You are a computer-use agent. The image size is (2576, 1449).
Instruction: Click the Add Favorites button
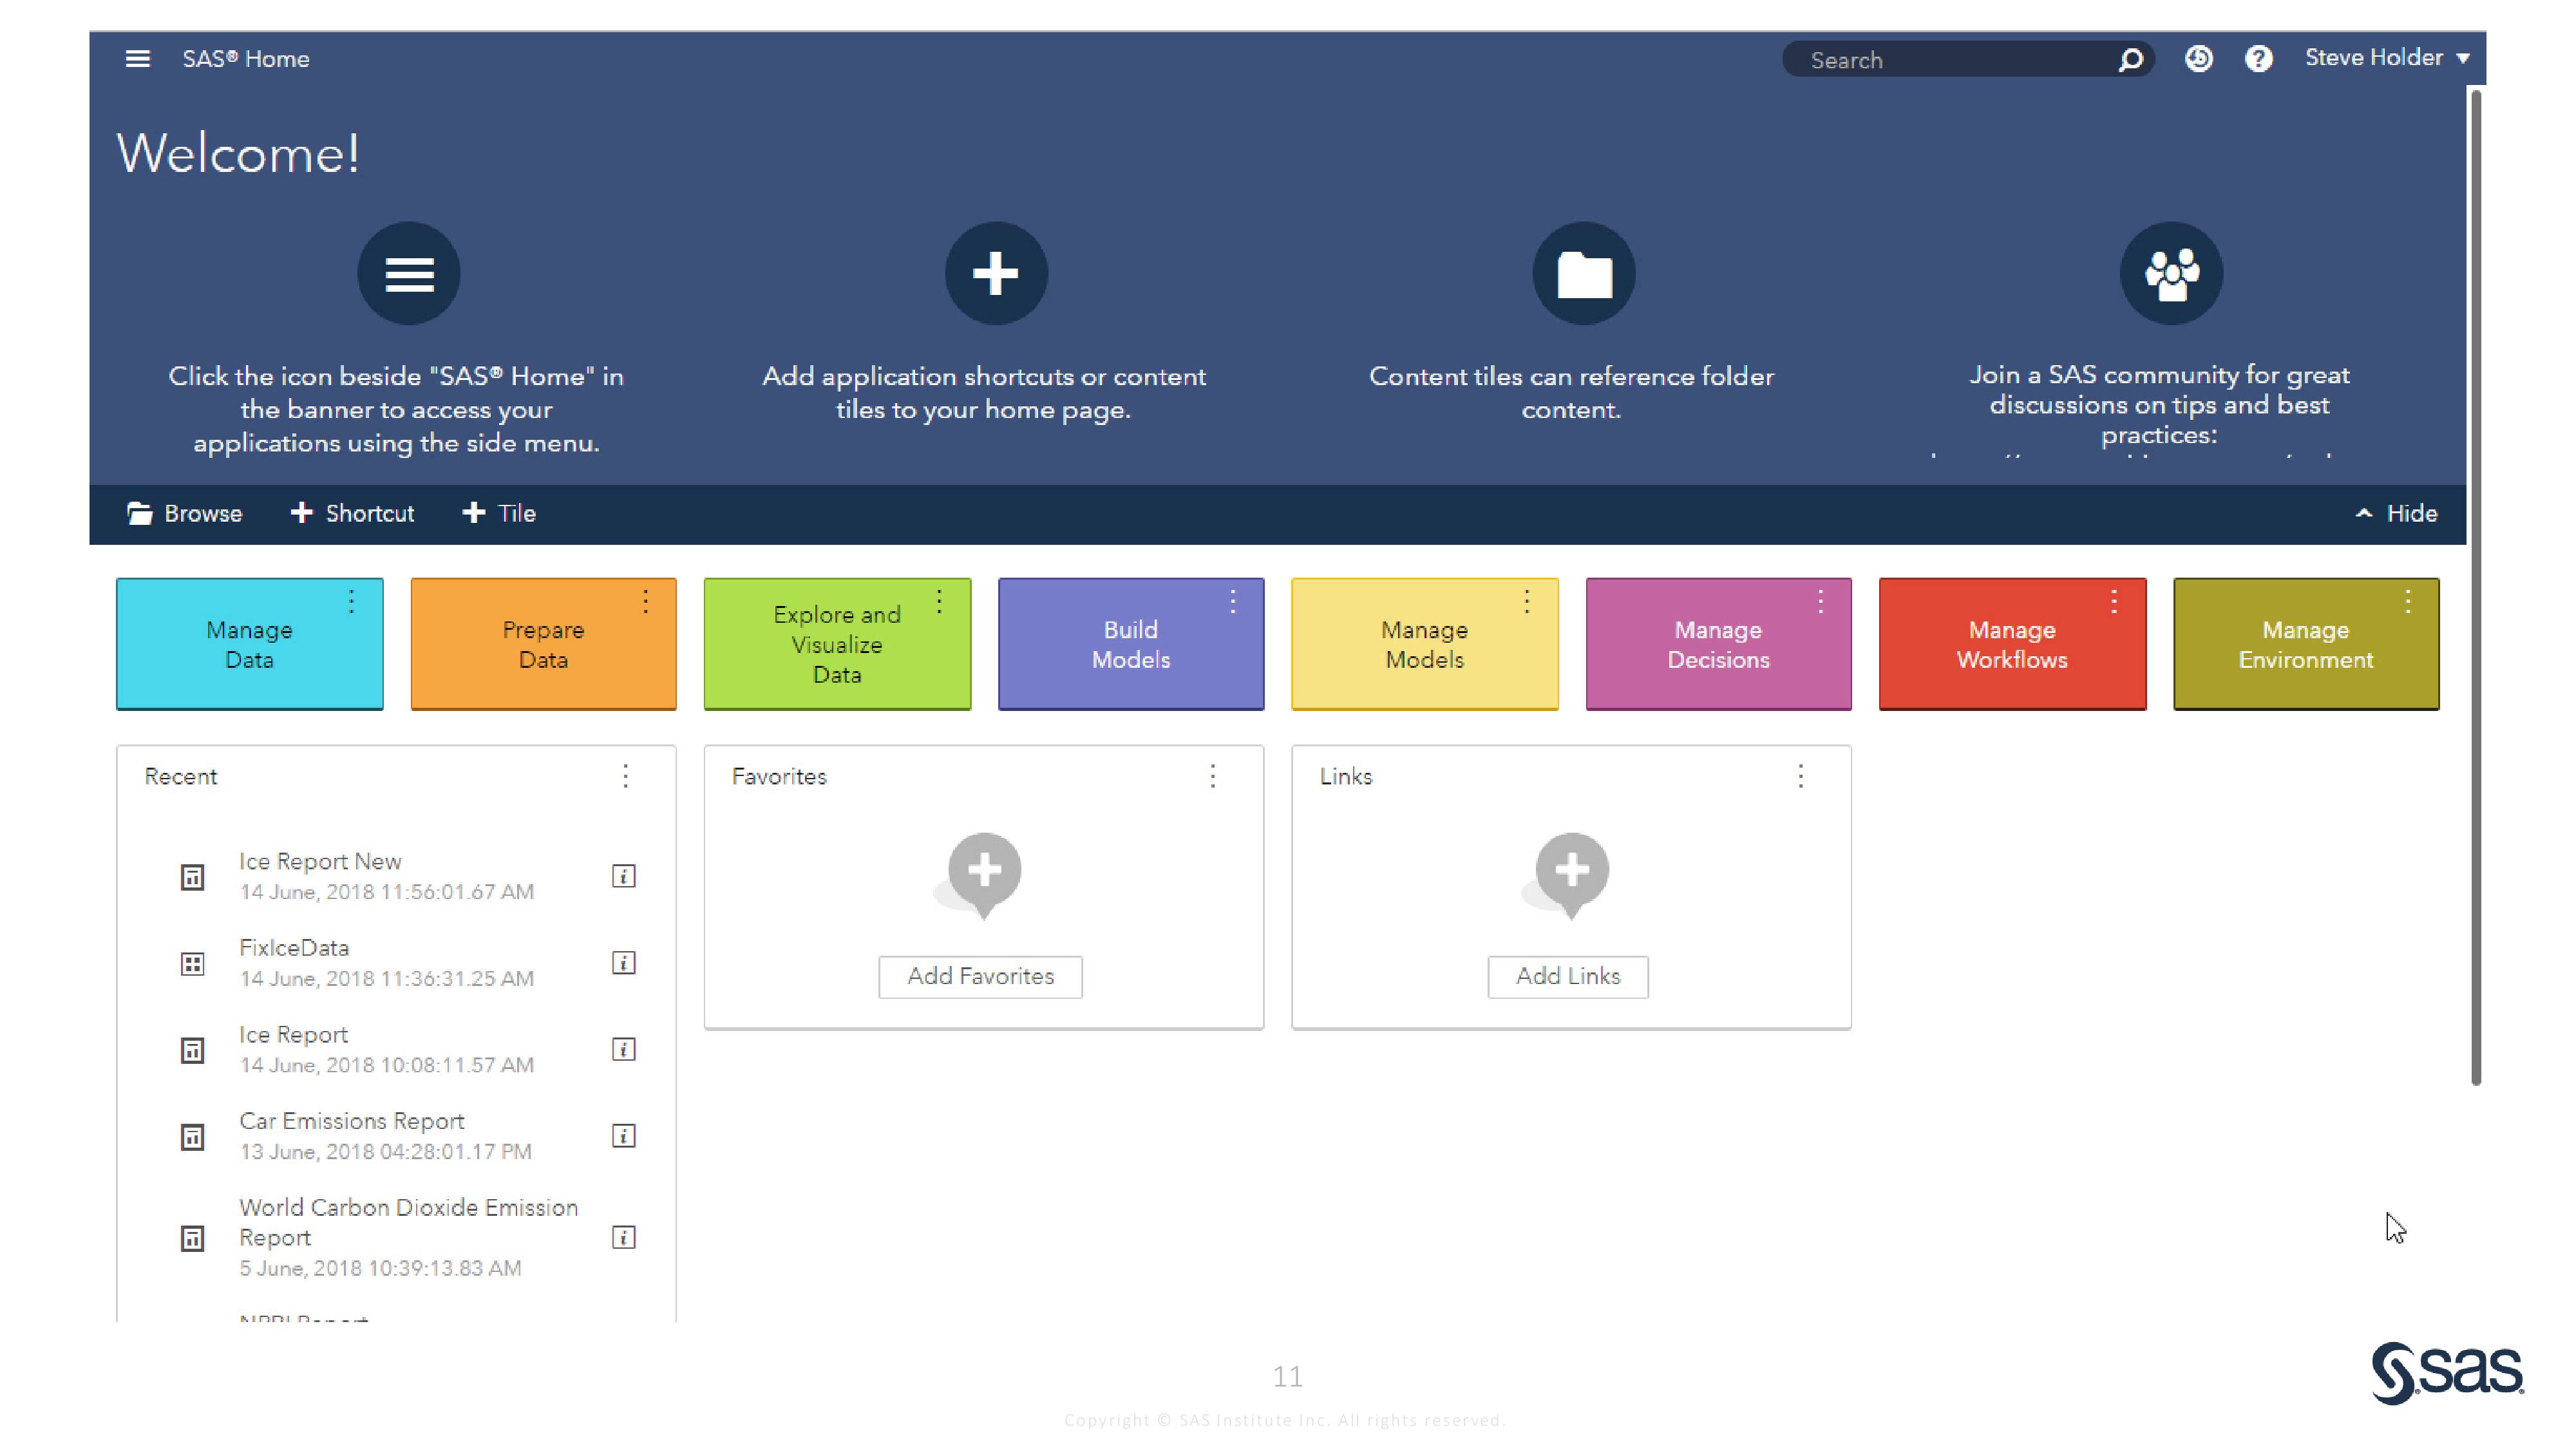pyautogui.click(x=980, y=976)
